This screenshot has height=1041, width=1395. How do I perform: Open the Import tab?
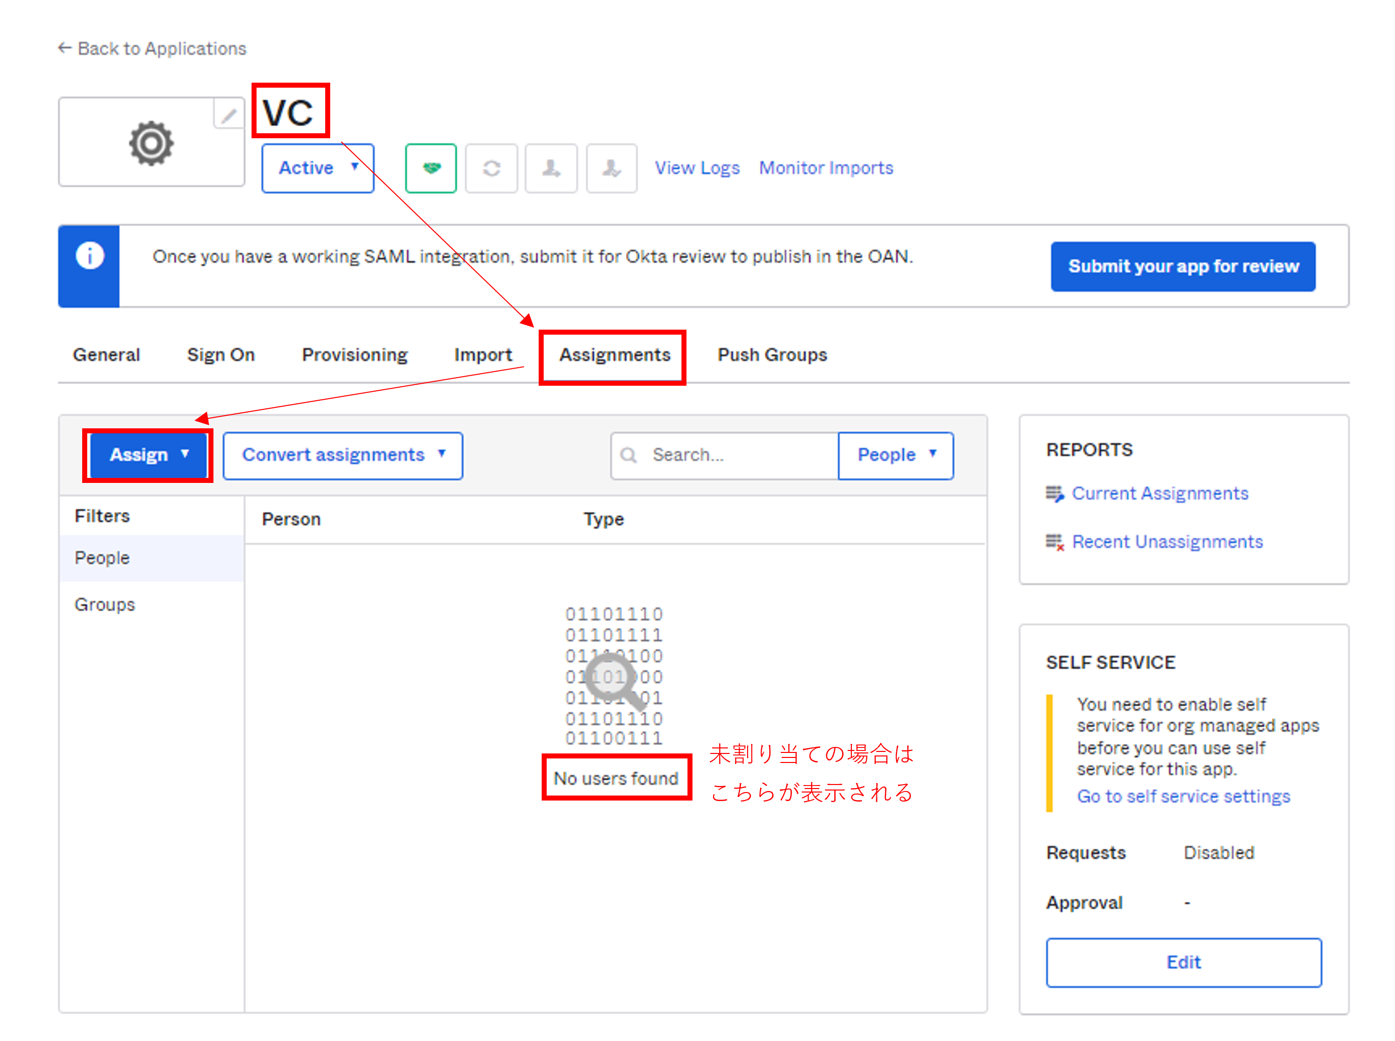[x=483, y=355]
